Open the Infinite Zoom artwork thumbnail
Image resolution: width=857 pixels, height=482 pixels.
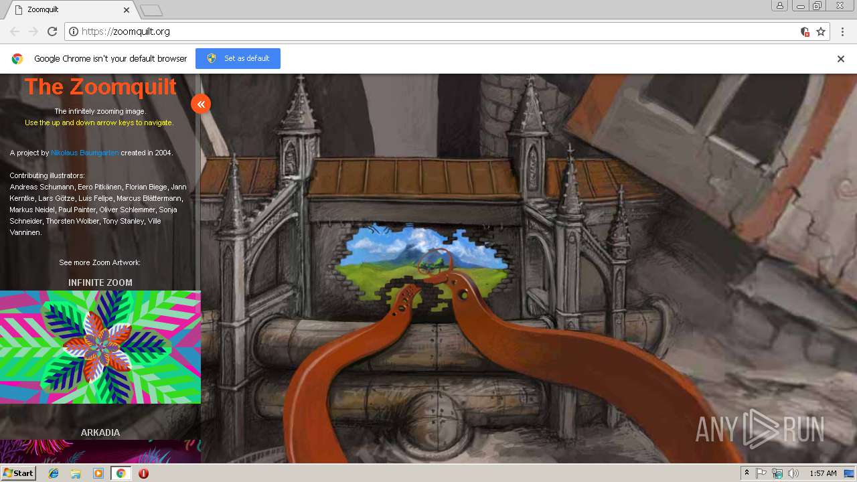tap(100, 347)
